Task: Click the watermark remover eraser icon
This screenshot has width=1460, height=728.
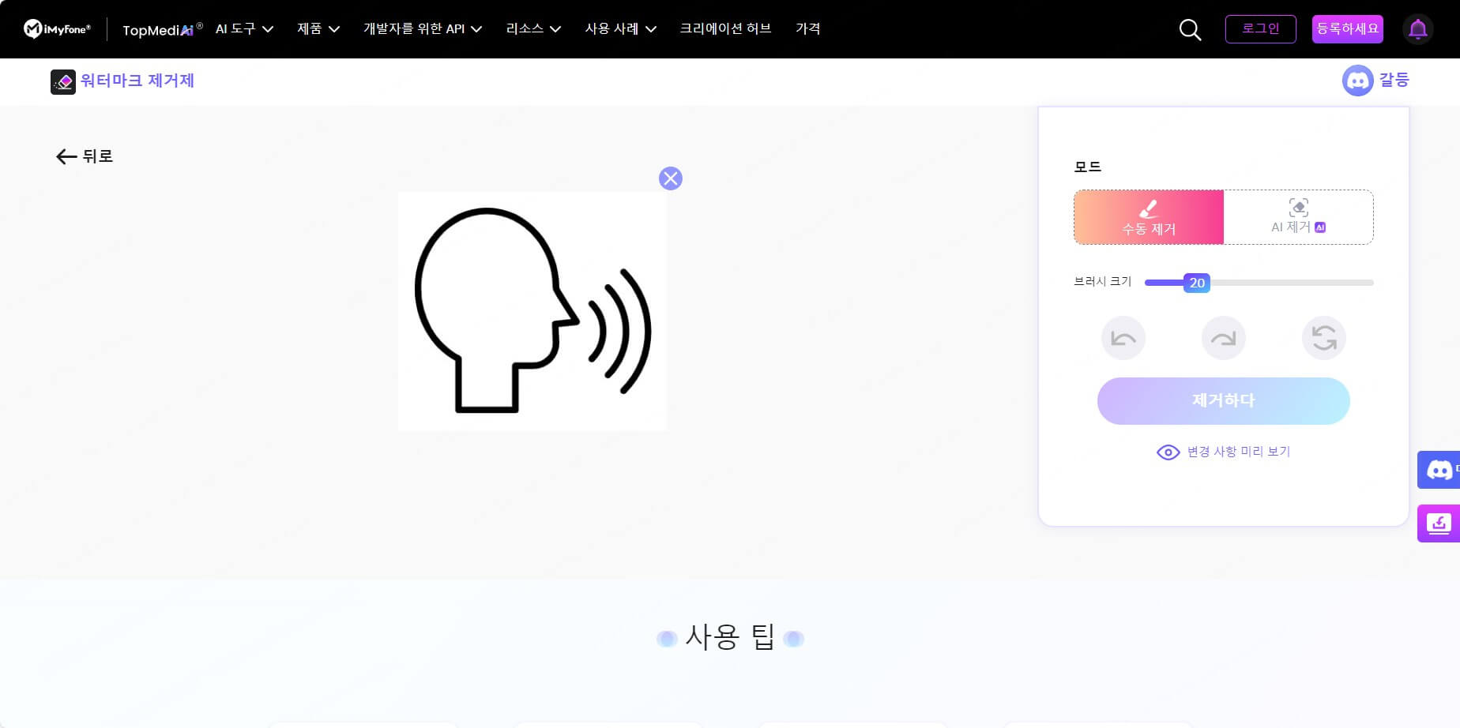Action: 63,81
